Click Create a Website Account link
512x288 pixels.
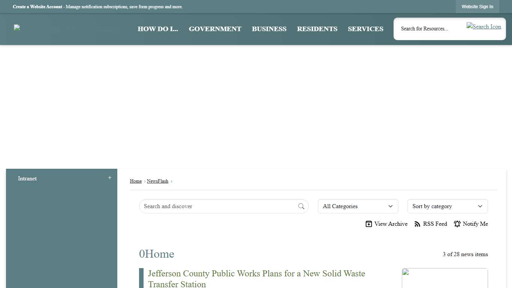point(37,7)
